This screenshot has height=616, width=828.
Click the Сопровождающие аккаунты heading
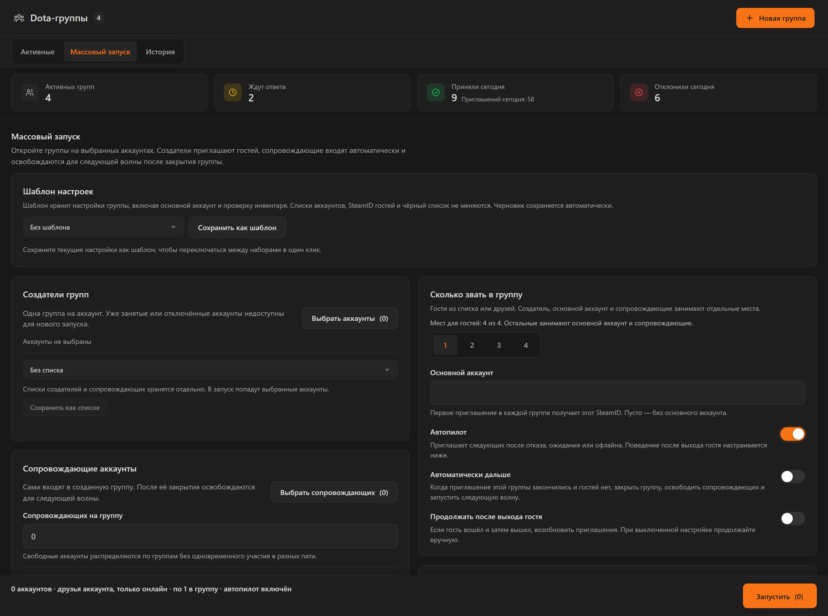80,468
